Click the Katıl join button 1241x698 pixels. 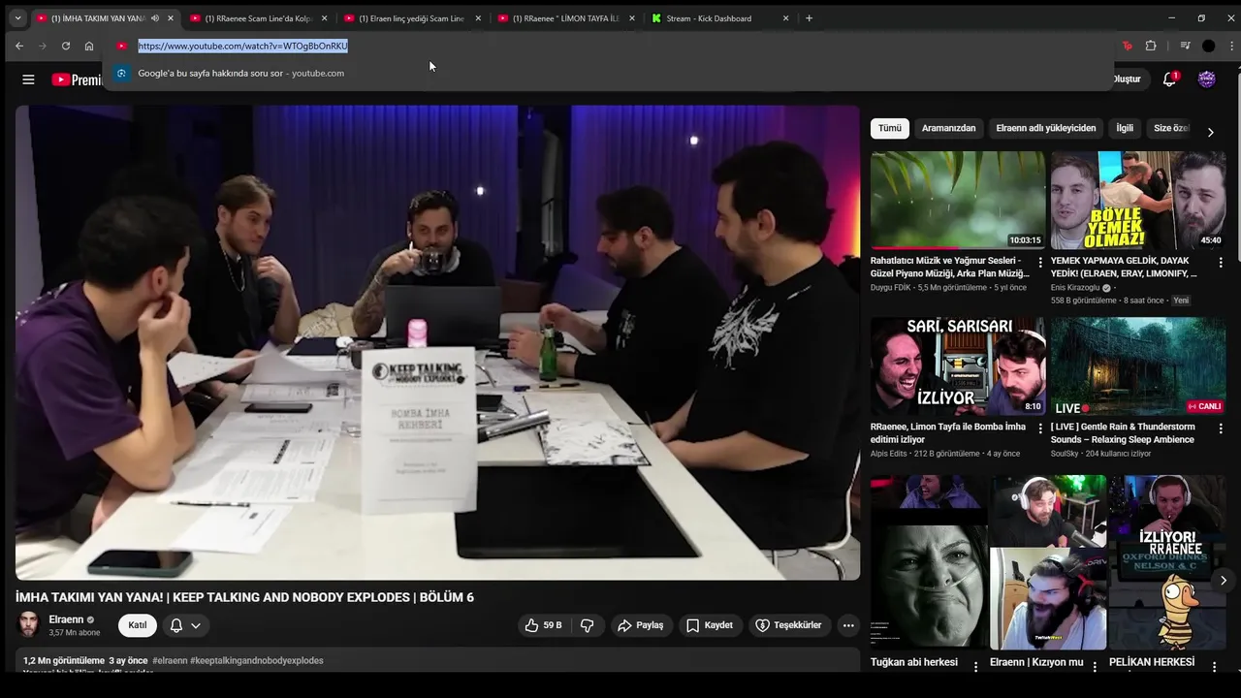(x=138, y=625)
